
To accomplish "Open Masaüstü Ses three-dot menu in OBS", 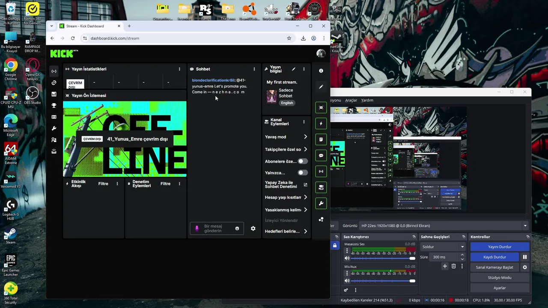I will tap(347, 251).
